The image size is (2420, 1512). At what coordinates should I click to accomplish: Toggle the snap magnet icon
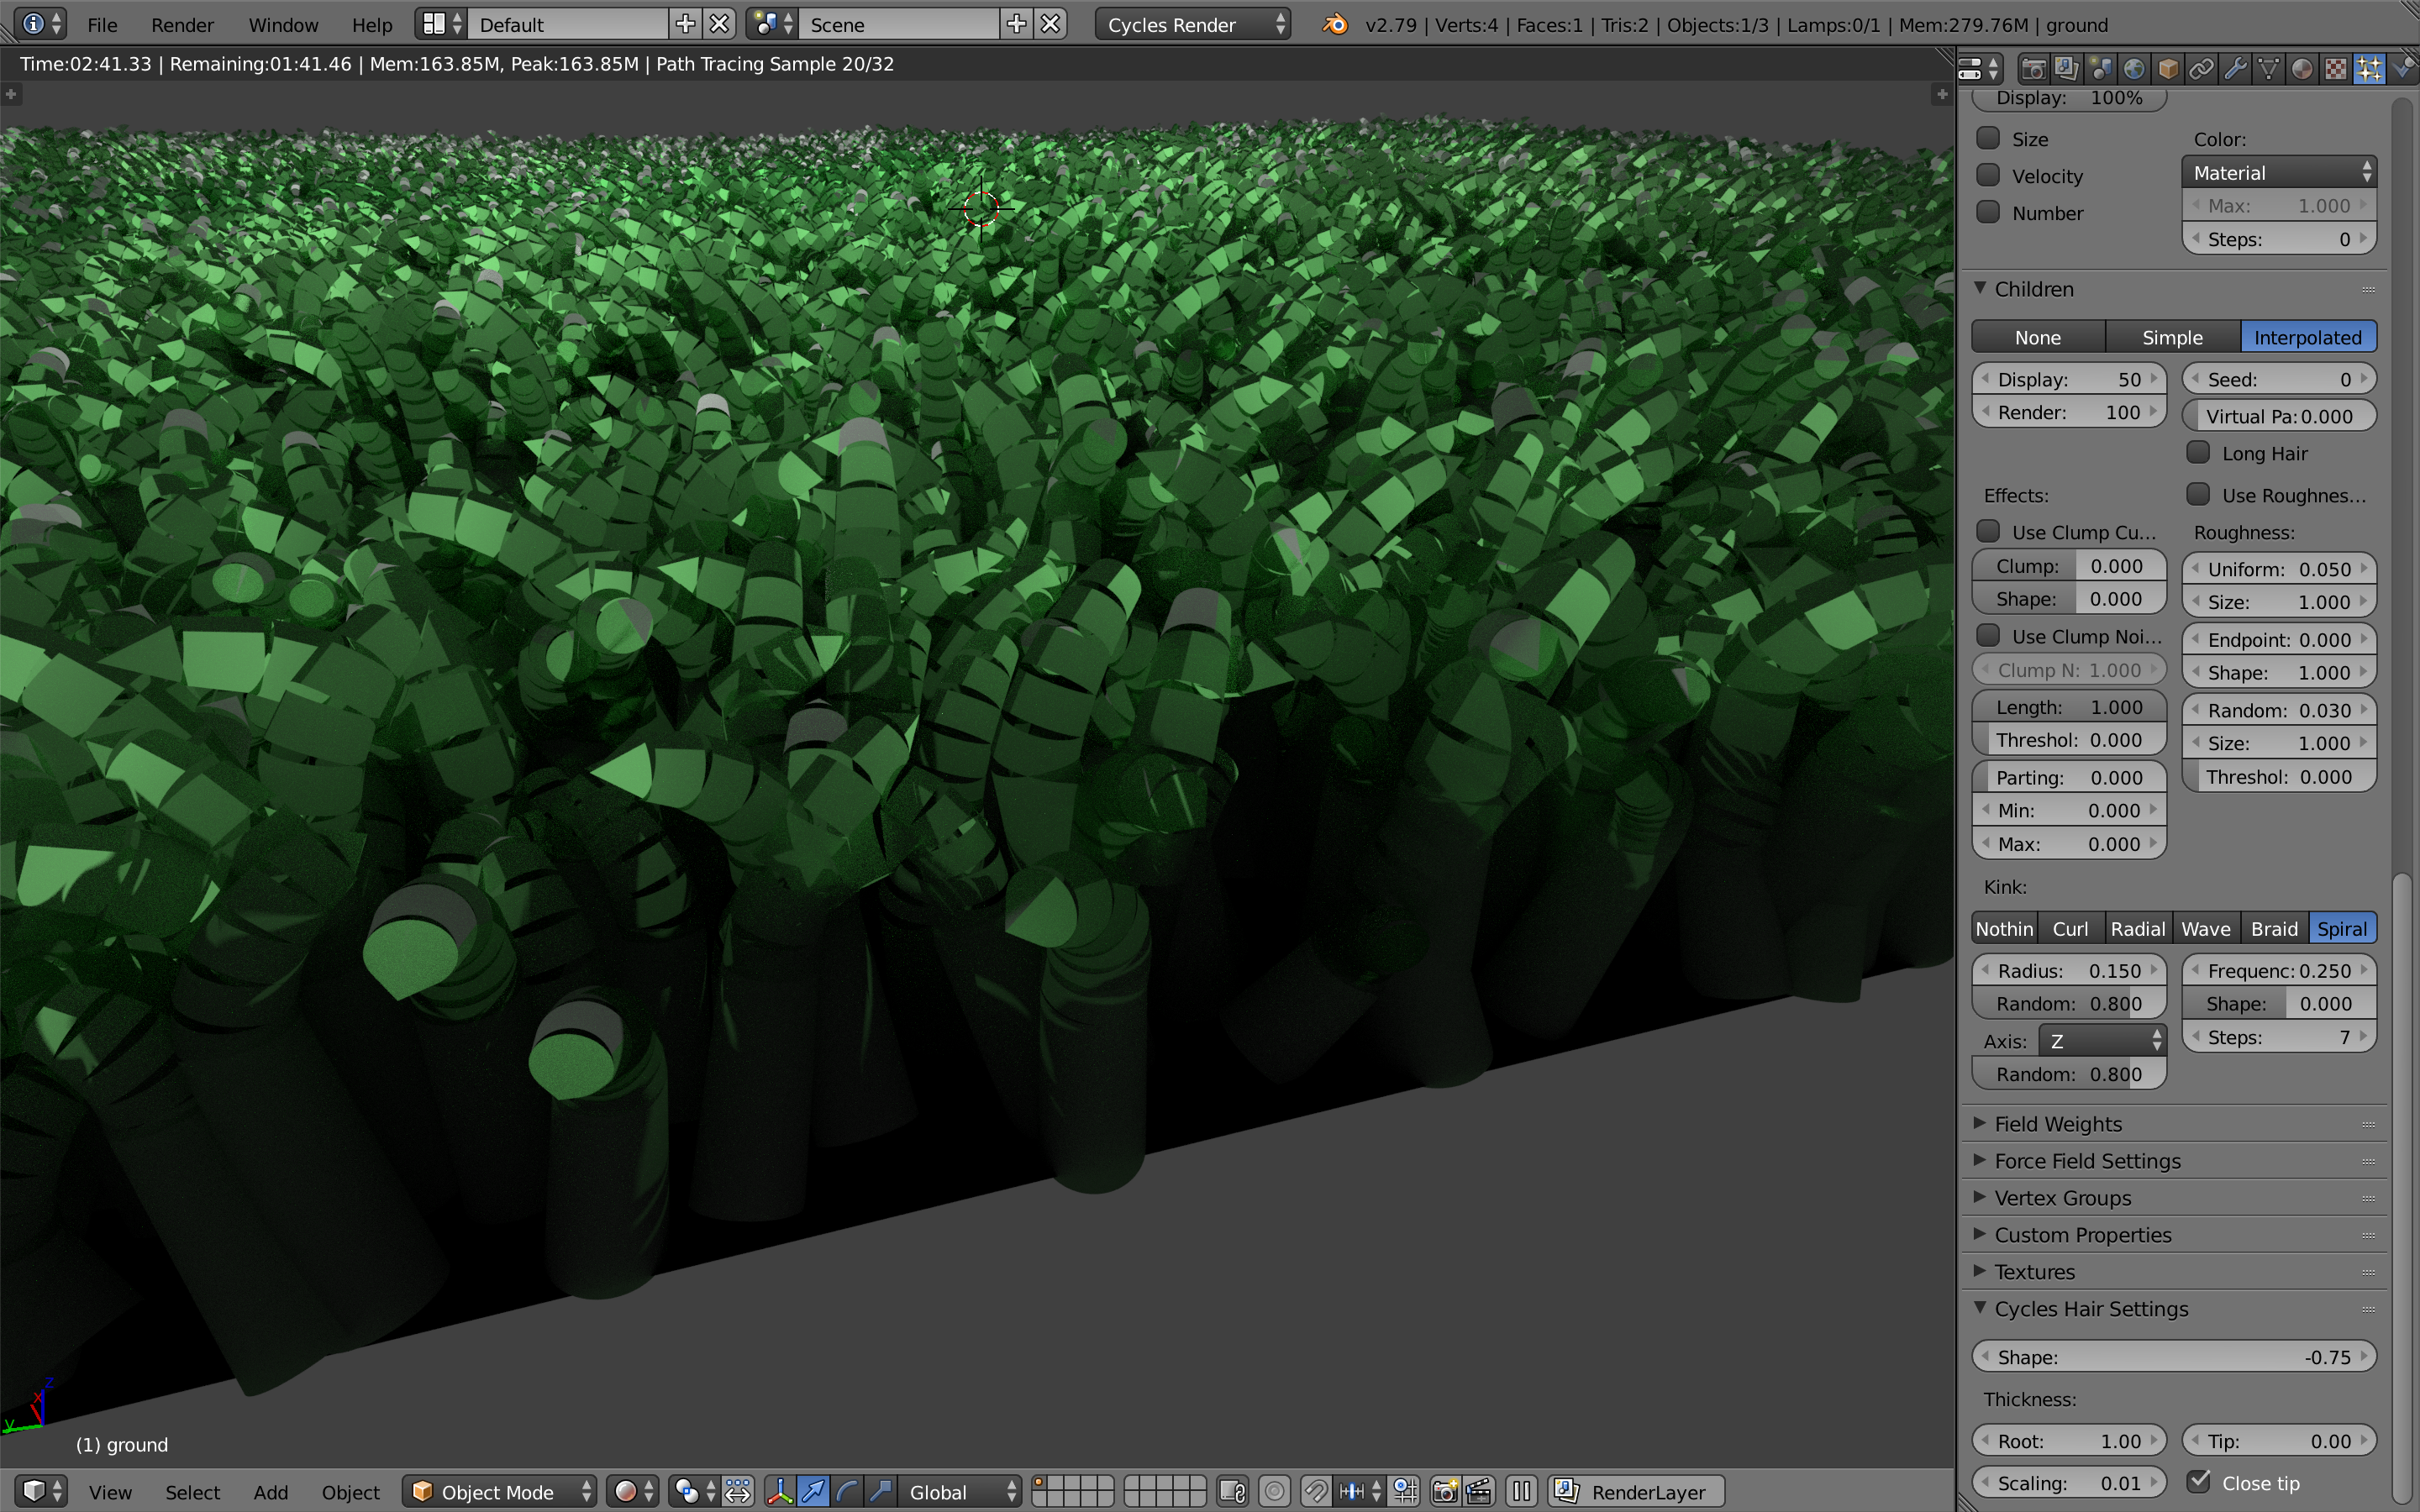pyautogui.click(x=1315, y=1491)
